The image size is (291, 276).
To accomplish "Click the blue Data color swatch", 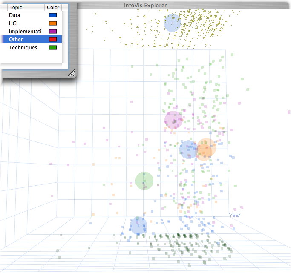I will 53,15.
